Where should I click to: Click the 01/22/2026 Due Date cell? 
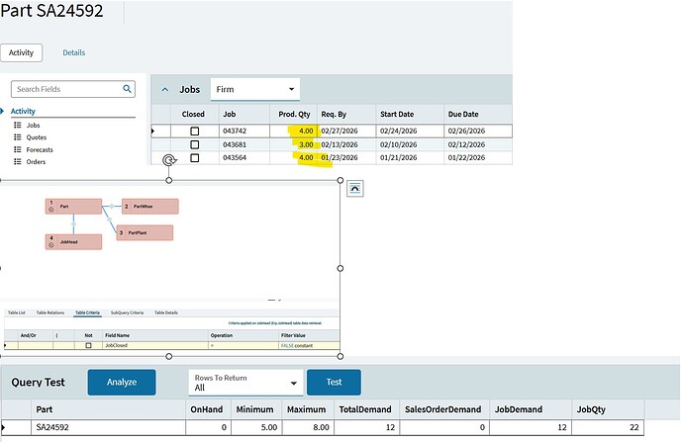(x=478, y=158)
